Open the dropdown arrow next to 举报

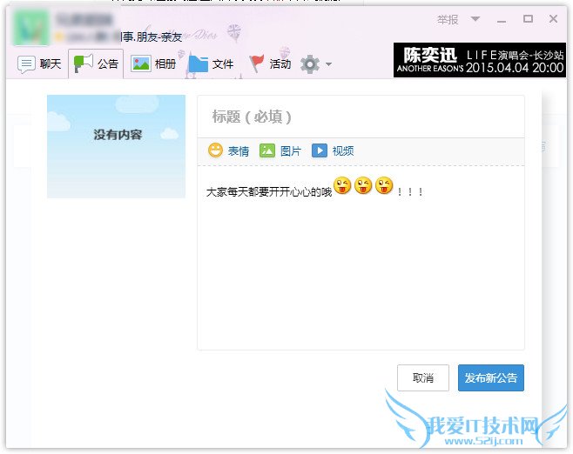pyautogui.click(x=475, y=19)
